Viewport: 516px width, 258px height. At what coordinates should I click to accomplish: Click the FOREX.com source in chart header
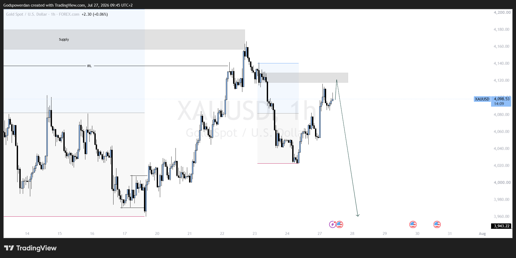[69, 14]
